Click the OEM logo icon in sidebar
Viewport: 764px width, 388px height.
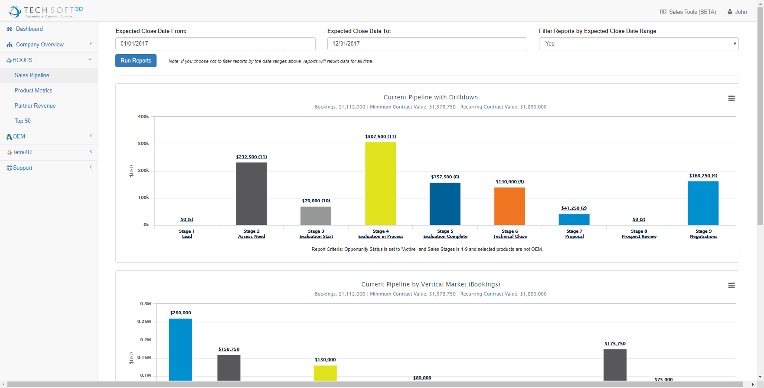pyautogui.click(x=9, y=137)
